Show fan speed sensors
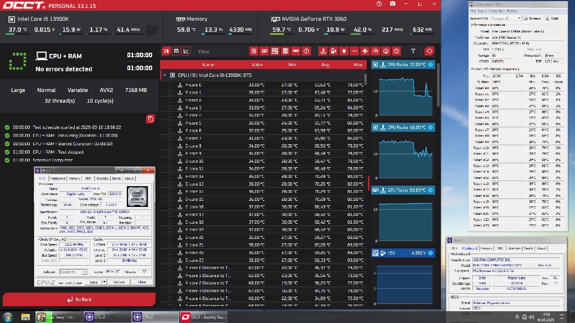Screen dimensions: 575x323 tap(365, 51)
